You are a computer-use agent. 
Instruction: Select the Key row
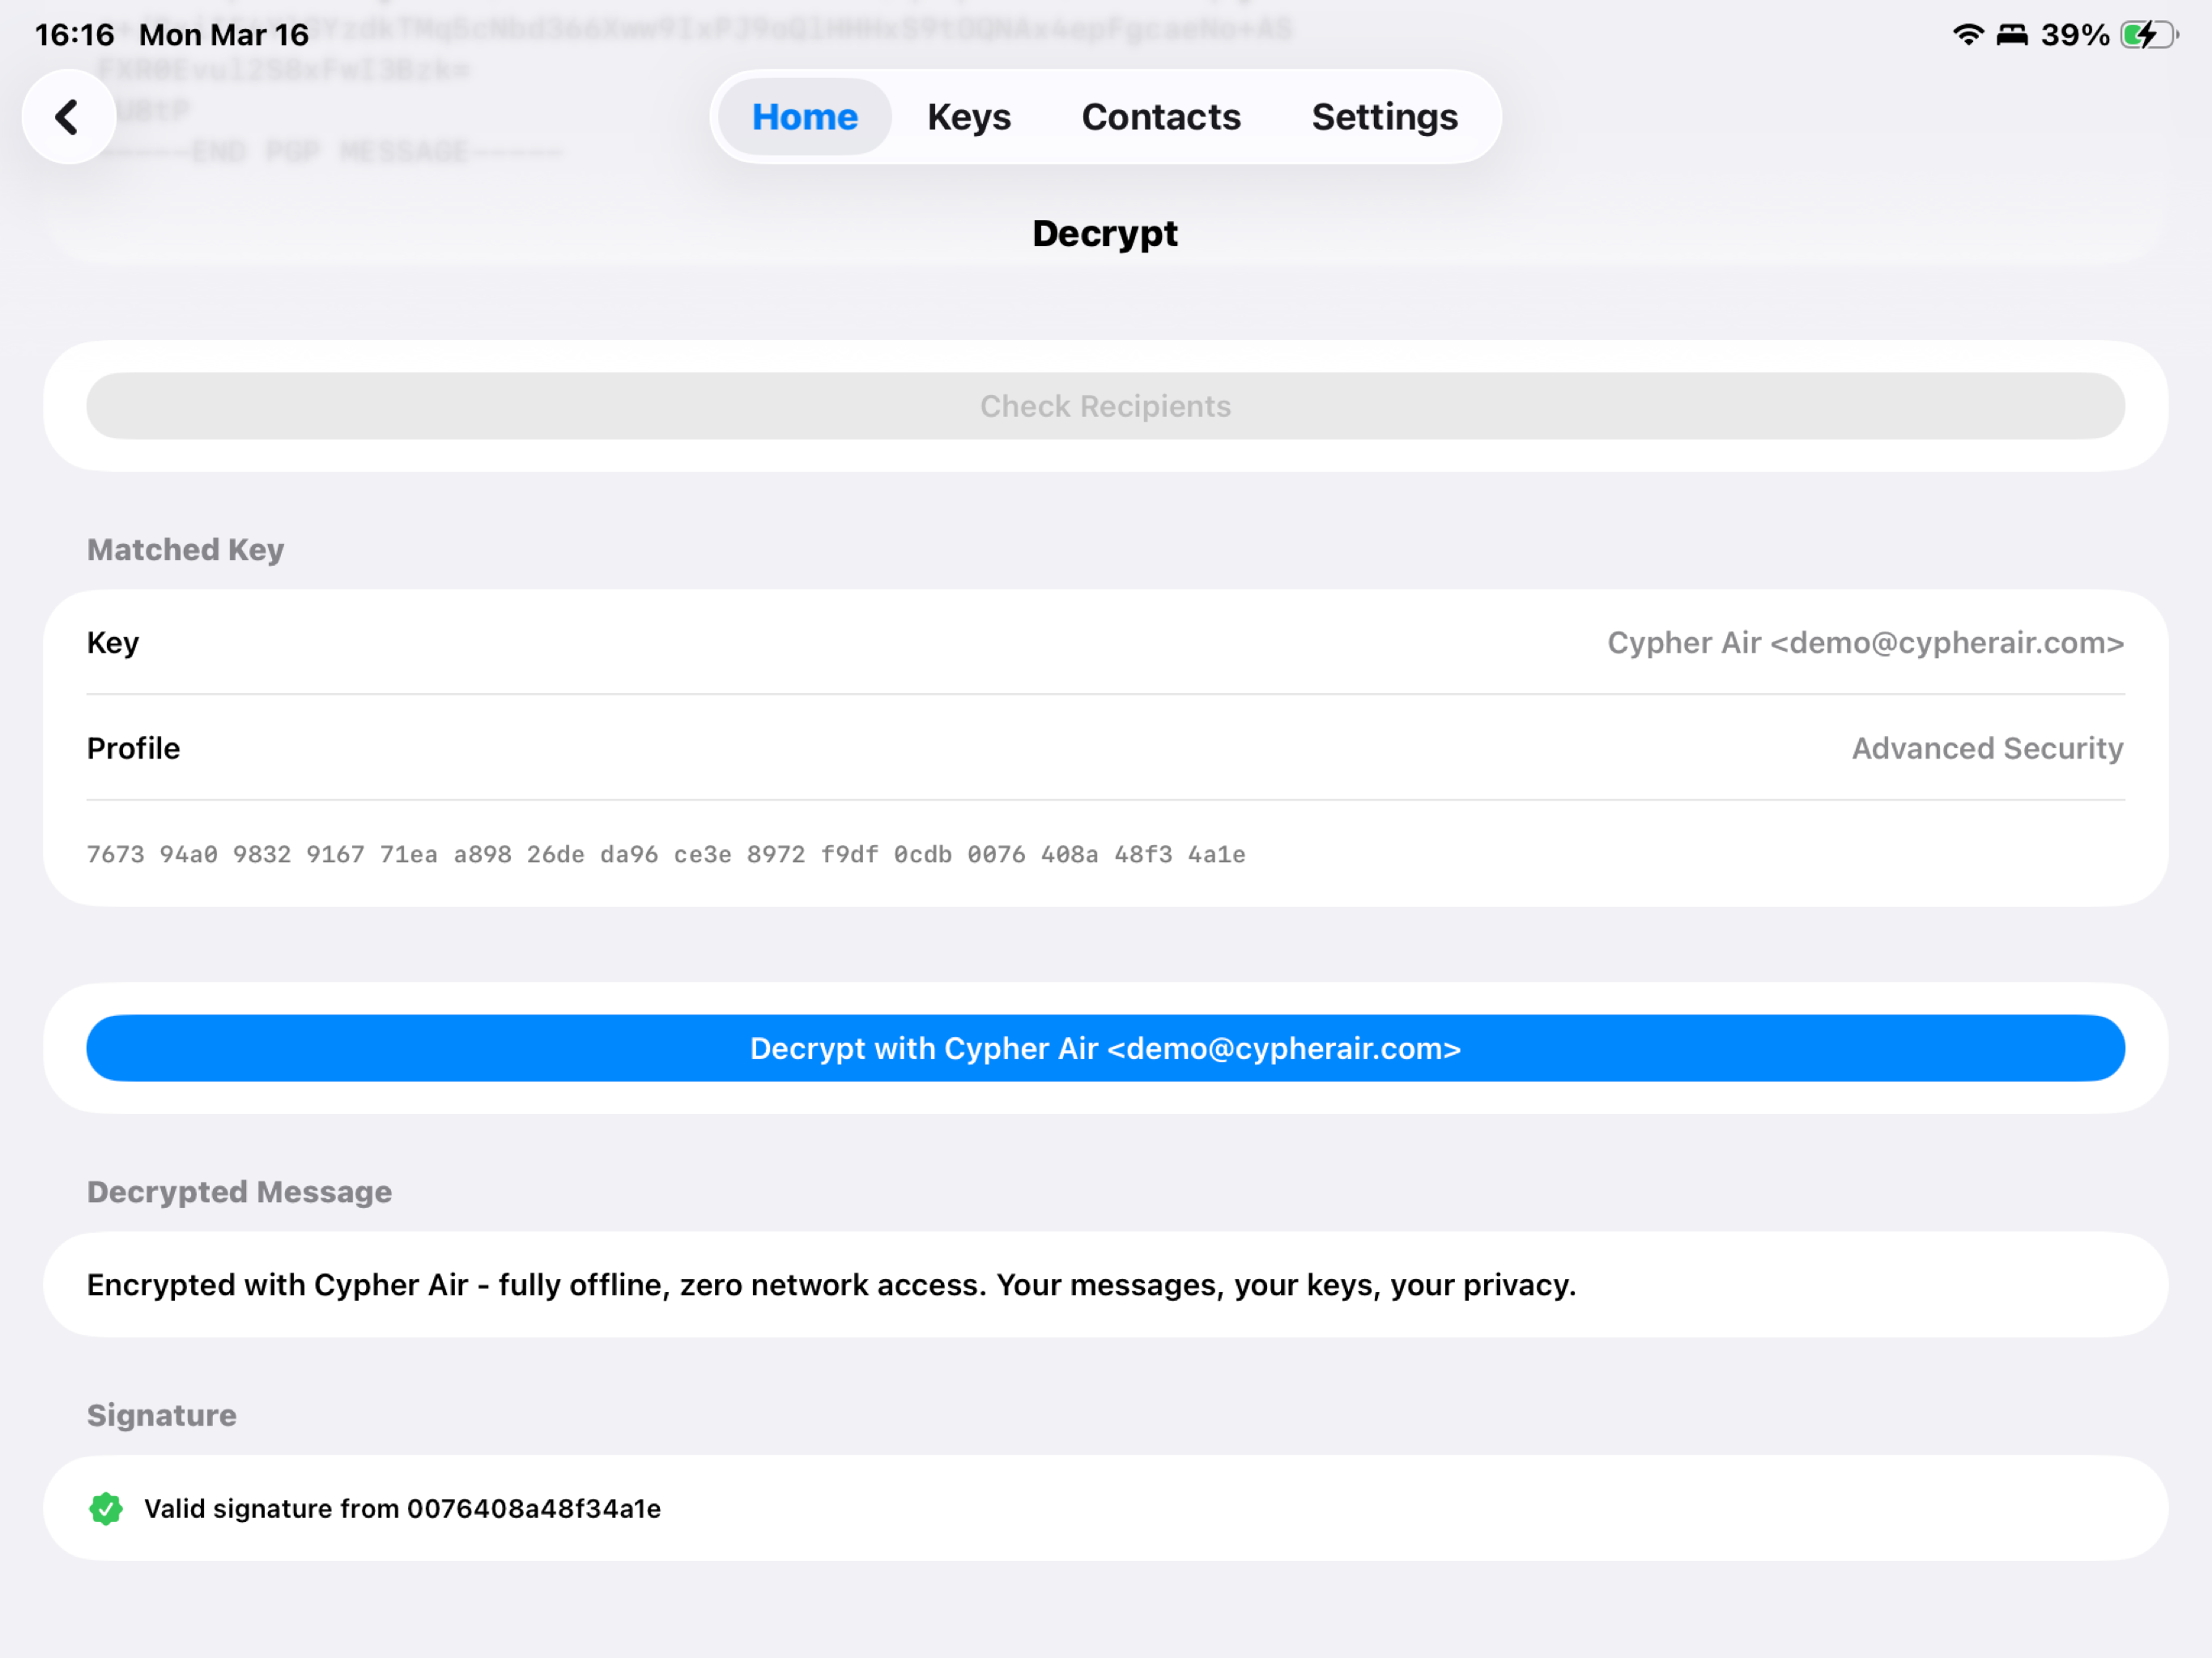pos(1105,643)
